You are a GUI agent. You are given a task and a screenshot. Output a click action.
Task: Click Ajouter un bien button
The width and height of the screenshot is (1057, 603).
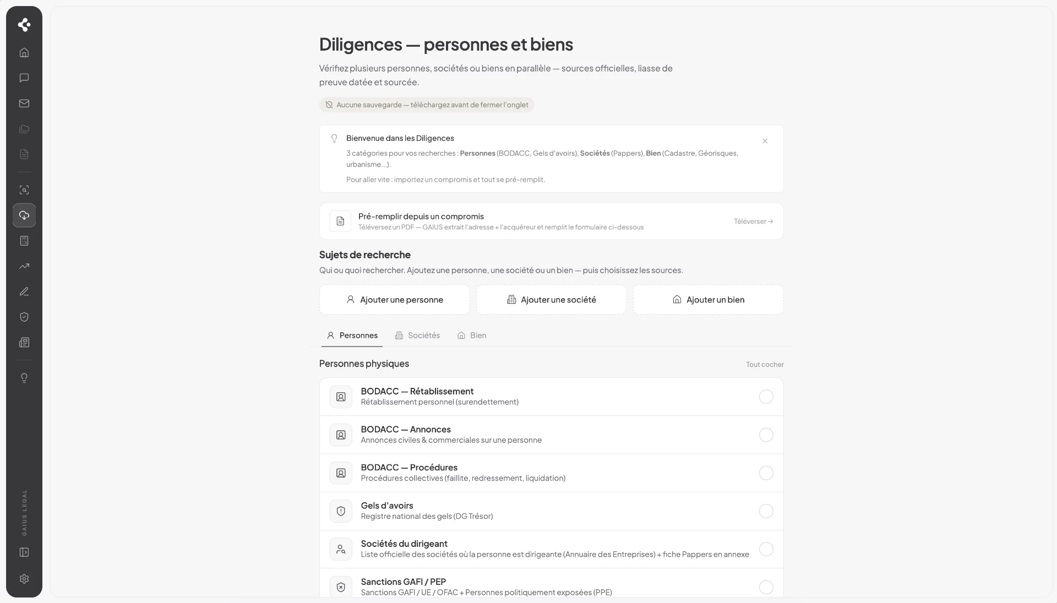point(708,300)
